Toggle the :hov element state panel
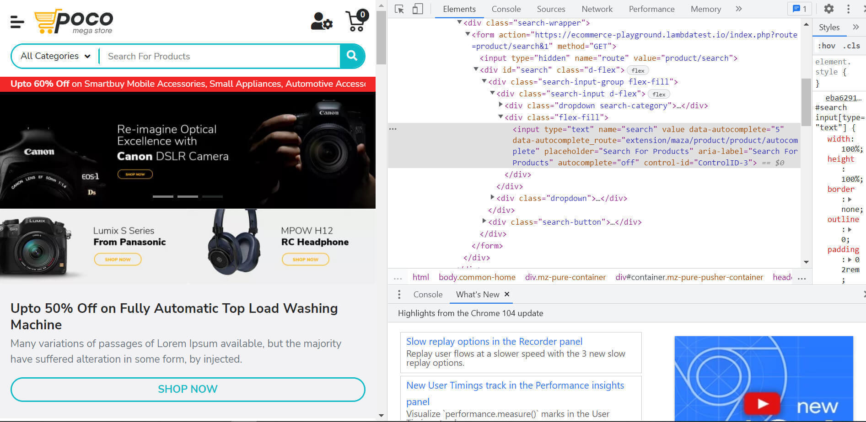The height and width of the screenshot is (422, 866). tap(827, 46)
